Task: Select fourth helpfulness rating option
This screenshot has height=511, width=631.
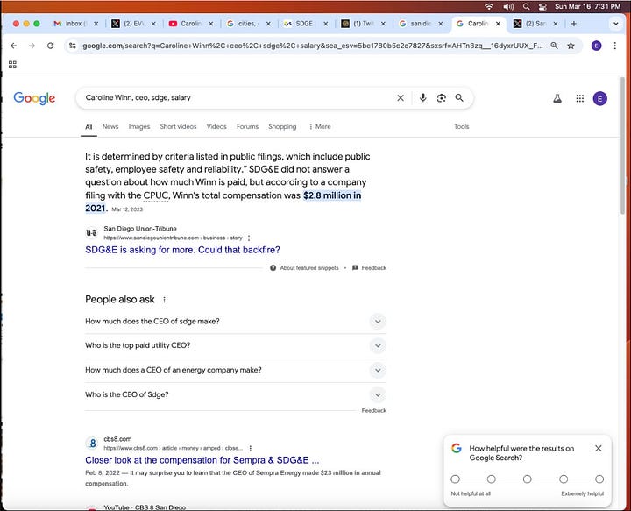Action: pyautogui.click(x=564, y=479)
